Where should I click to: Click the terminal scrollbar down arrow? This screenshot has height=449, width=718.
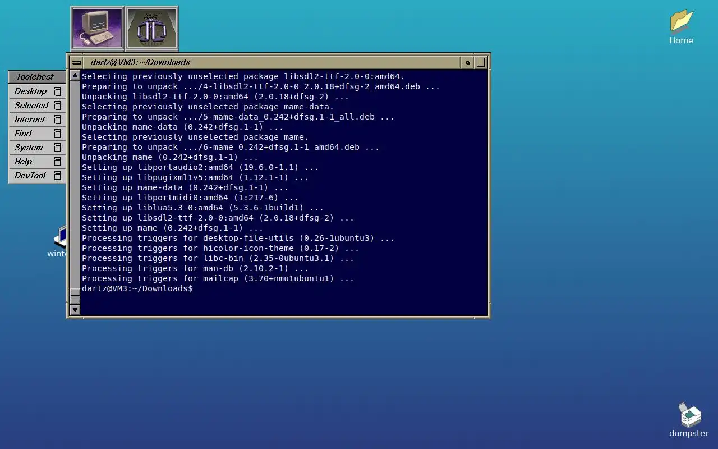(x=75, y=309)
